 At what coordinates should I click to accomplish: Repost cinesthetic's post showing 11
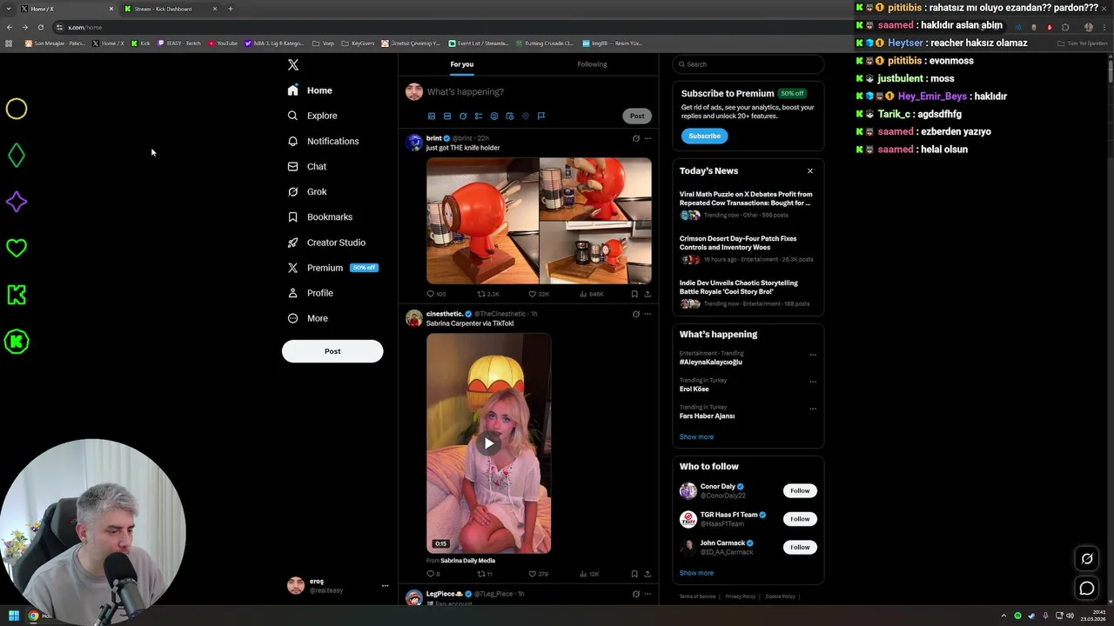point(485,574)
